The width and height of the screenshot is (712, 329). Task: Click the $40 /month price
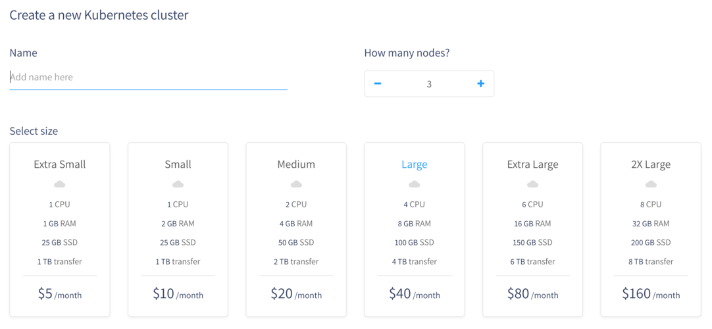[414, 294]
